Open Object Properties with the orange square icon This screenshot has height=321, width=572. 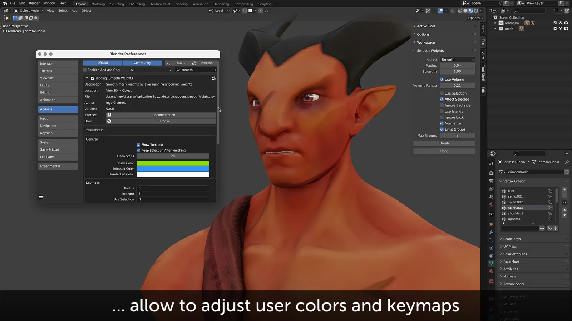491,225
